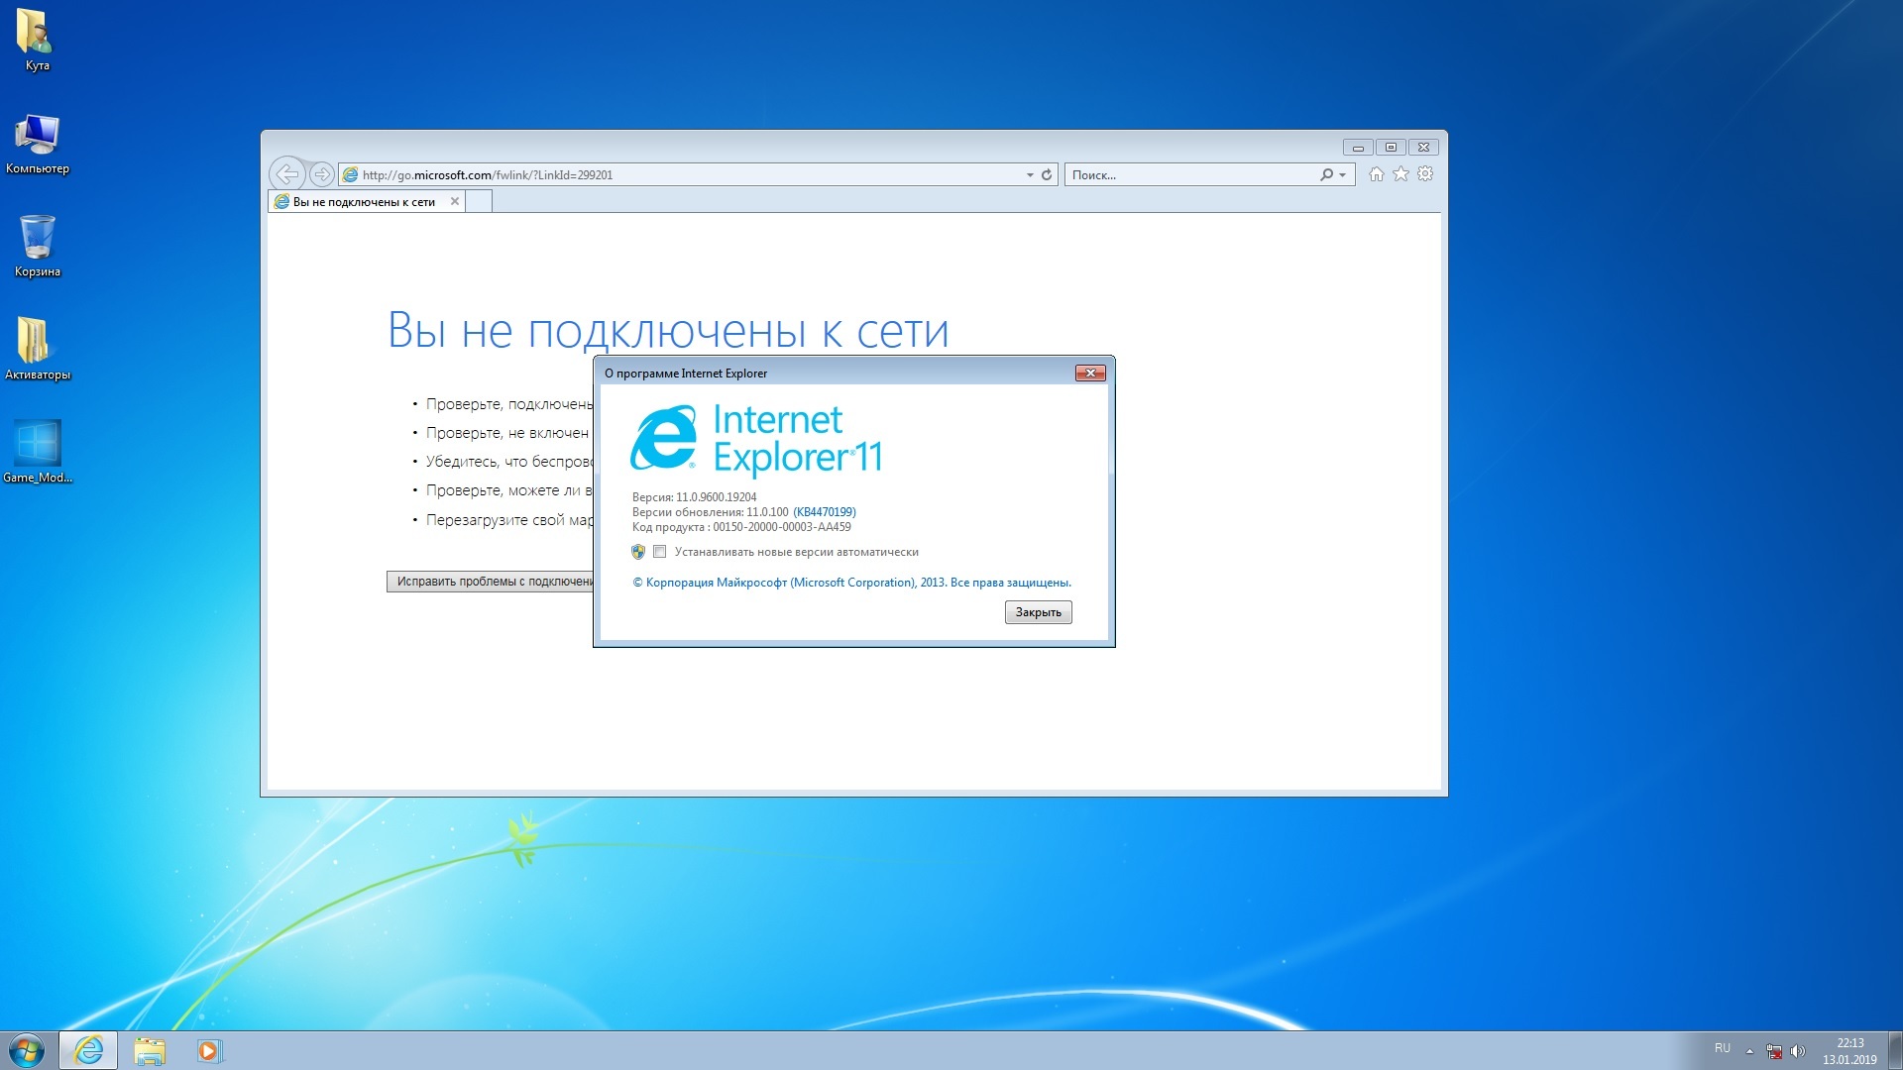Go to the Home page icon
Image resolution: width=1903 pixels, height=1070 pixels.
(x=1376, y=174)
